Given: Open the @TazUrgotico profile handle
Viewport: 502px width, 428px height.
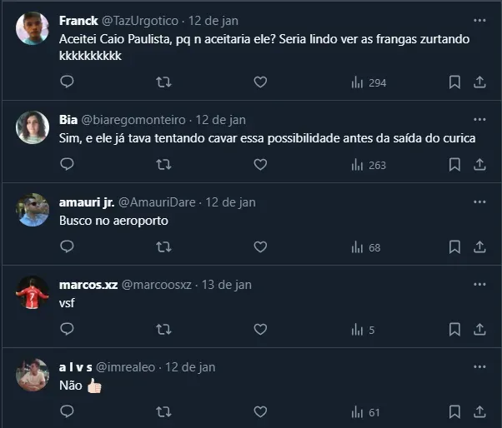Looking at the screenshot, I should [141, 20].
